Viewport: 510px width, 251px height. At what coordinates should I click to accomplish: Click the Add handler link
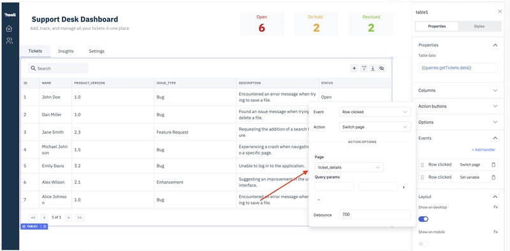pyautogui.click(x=483, y=150)
